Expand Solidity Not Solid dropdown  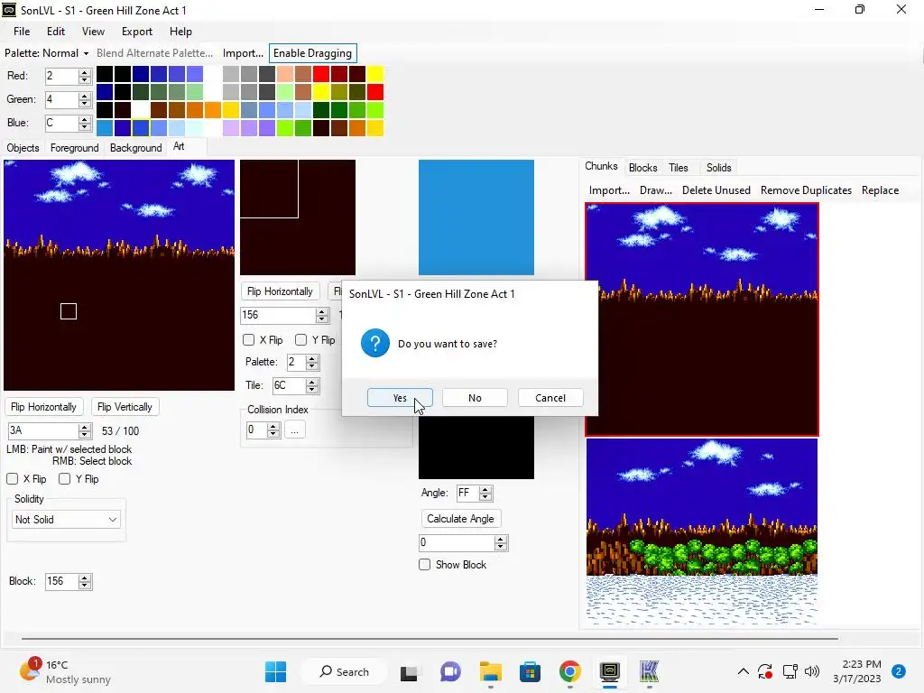67,519
